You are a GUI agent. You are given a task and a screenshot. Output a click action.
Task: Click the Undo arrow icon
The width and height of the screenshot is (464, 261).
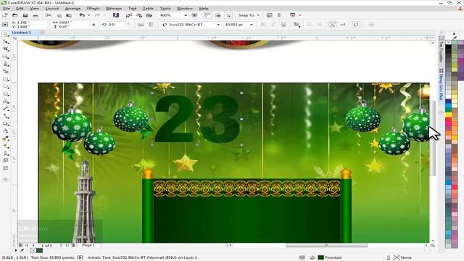tap(82, 15)
